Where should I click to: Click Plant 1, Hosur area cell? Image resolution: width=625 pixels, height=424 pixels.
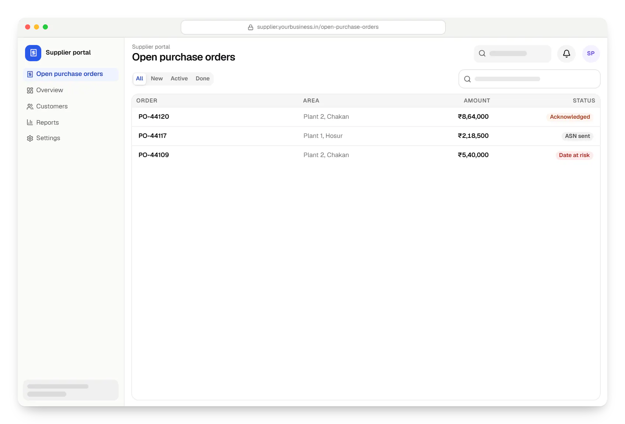[x=323, y=136]
